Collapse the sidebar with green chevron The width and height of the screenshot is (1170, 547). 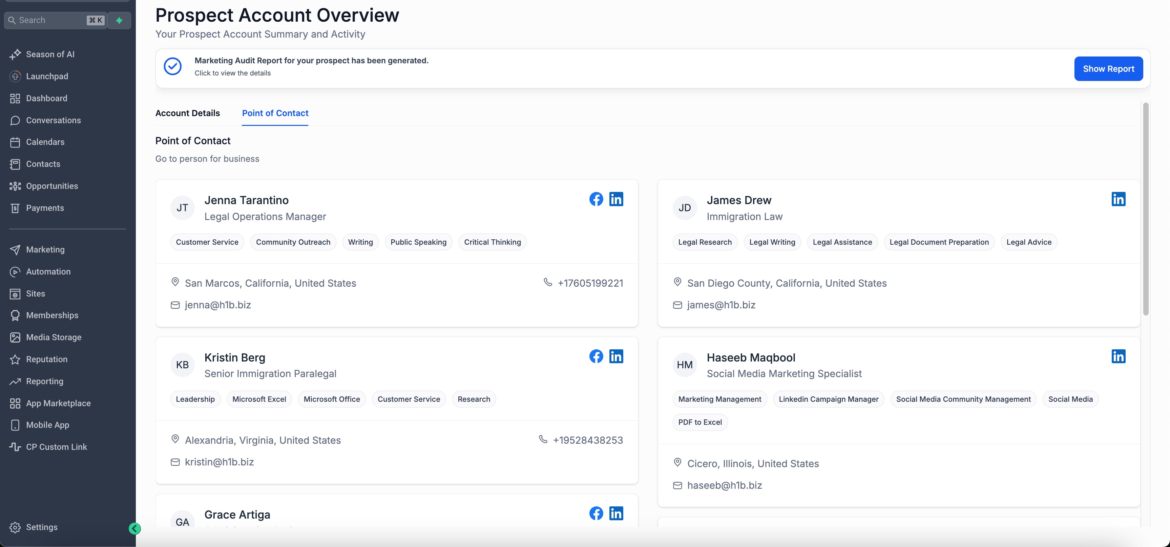coord(134,528)
